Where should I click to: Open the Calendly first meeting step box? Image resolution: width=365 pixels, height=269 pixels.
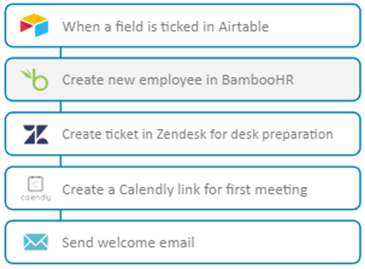(183, 188)
